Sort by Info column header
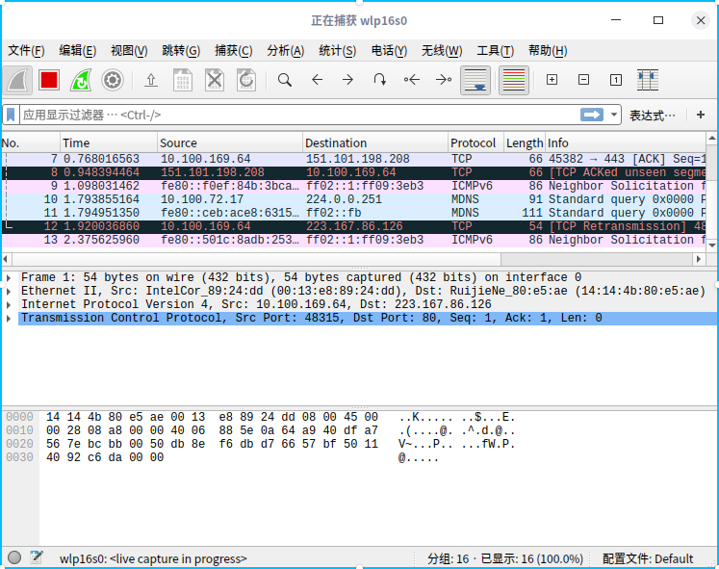The image size is (719, 569). pyautogui.click(x=626, y=143)
